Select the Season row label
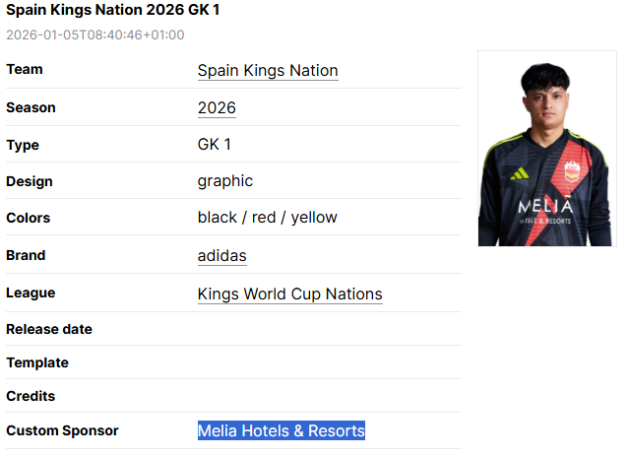 point(31,107)
